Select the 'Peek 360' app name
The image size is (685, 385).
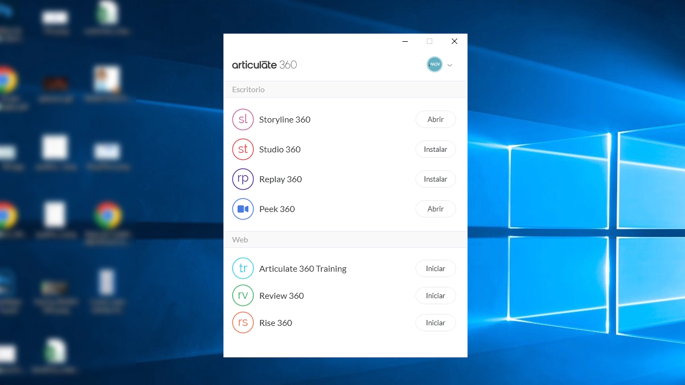click(x=277, y=209)
